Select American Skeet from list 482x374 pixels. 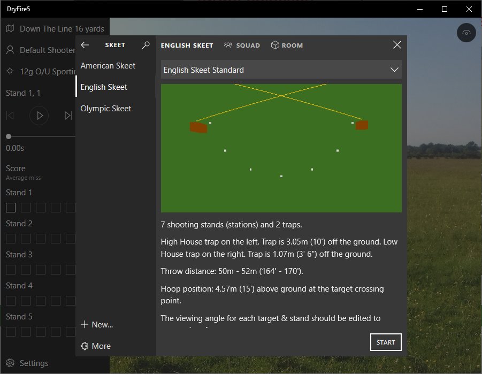pos(108,65)
